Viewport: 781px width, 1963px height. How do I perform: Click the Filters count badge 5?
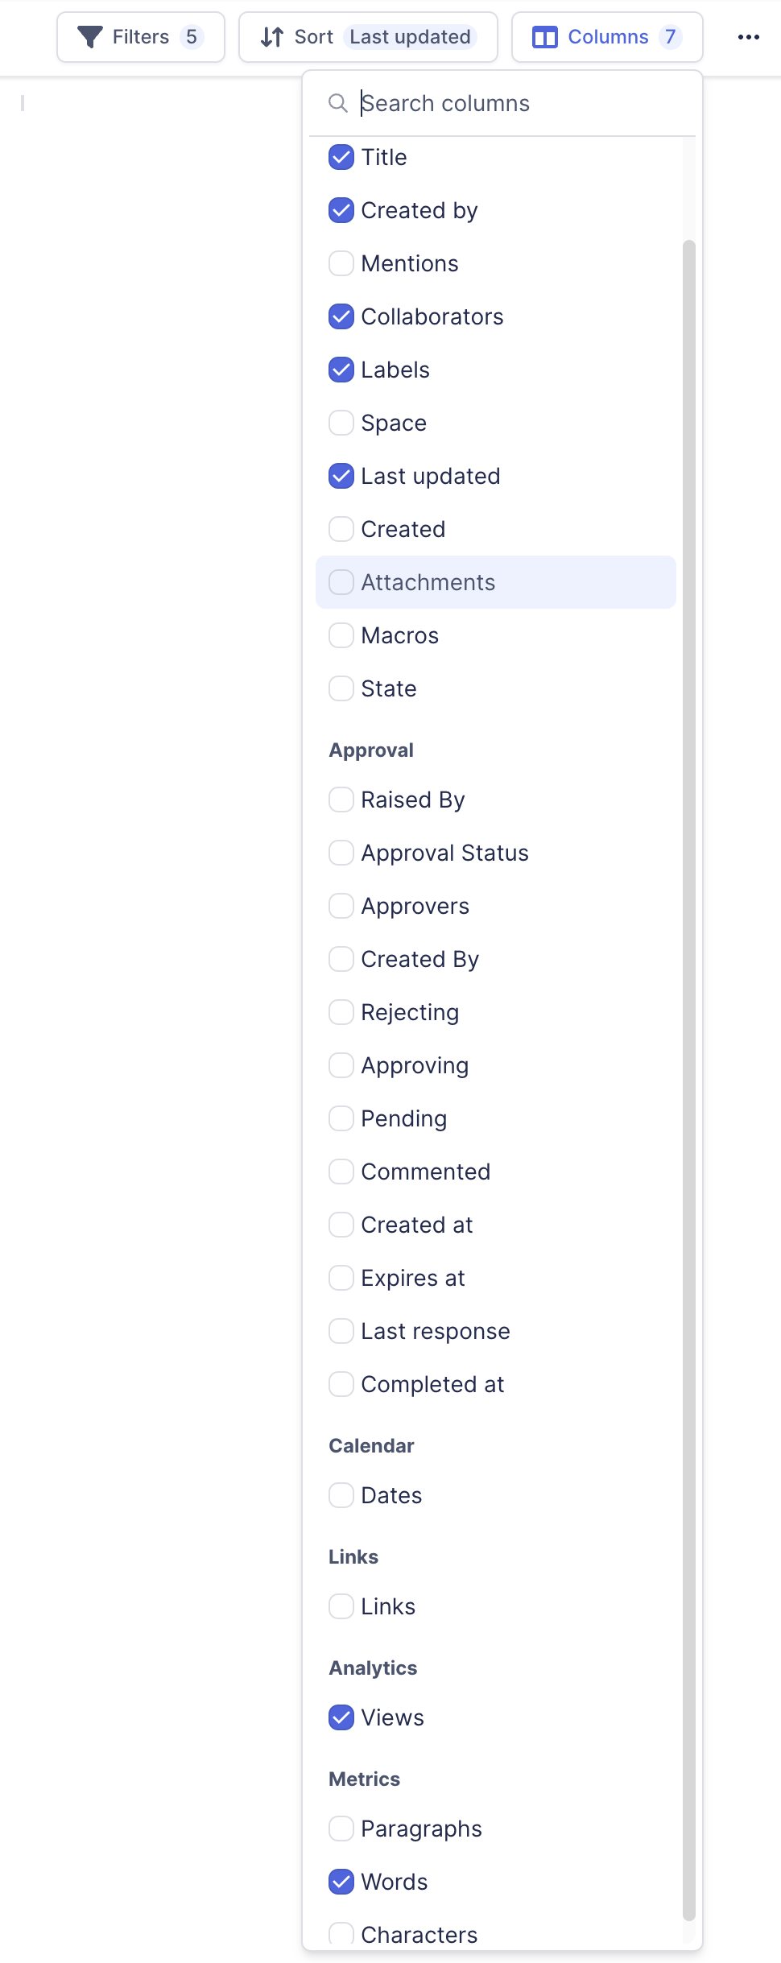coord(192,37)
